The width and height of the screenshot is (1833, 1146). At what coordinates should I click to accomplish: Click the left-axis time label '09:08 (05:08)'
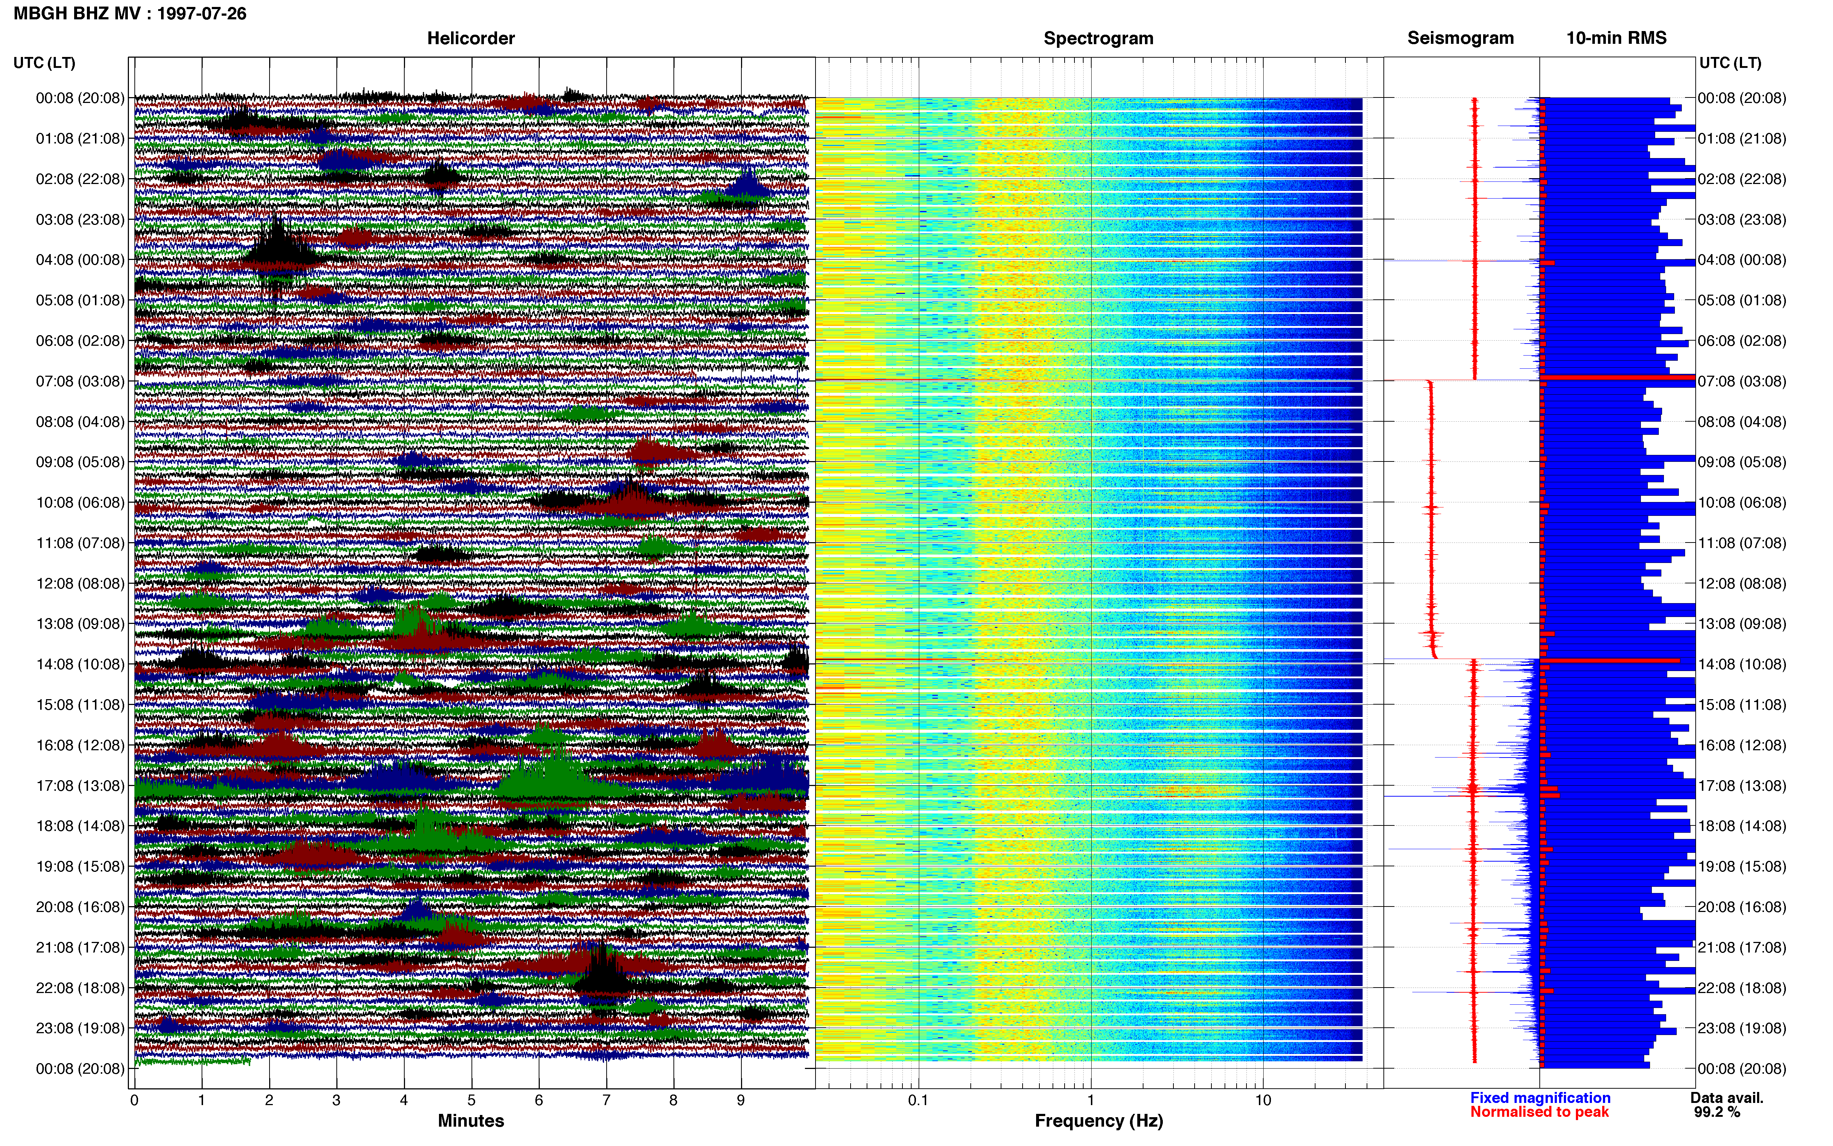point(80,462)
